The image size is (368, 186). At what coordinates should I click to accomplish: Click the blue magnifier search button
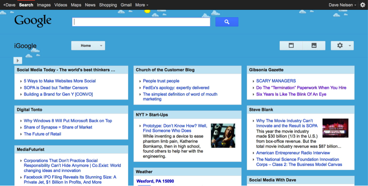(227, 22)
